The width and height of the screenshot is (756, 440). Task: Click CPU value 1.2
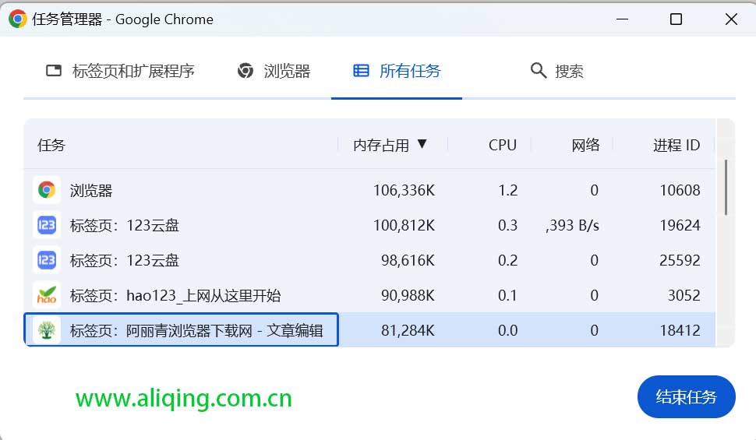click(507, 190)
